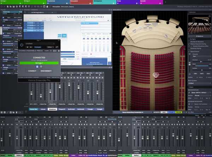
Task: Toggle the blue button left of FOLLOW
Action: click(x=171, y=112)
